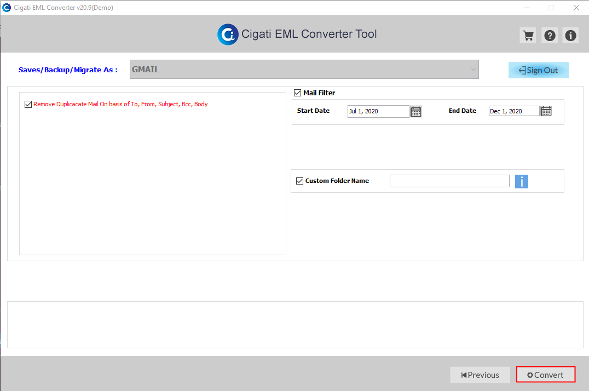
Task: Open the question mark help icon
Action: pos(550,36)
